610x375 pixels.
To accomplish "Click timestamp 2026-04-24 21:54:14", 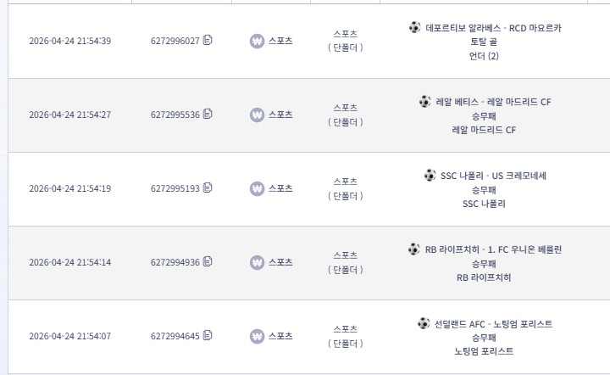I will click(70, 262).
